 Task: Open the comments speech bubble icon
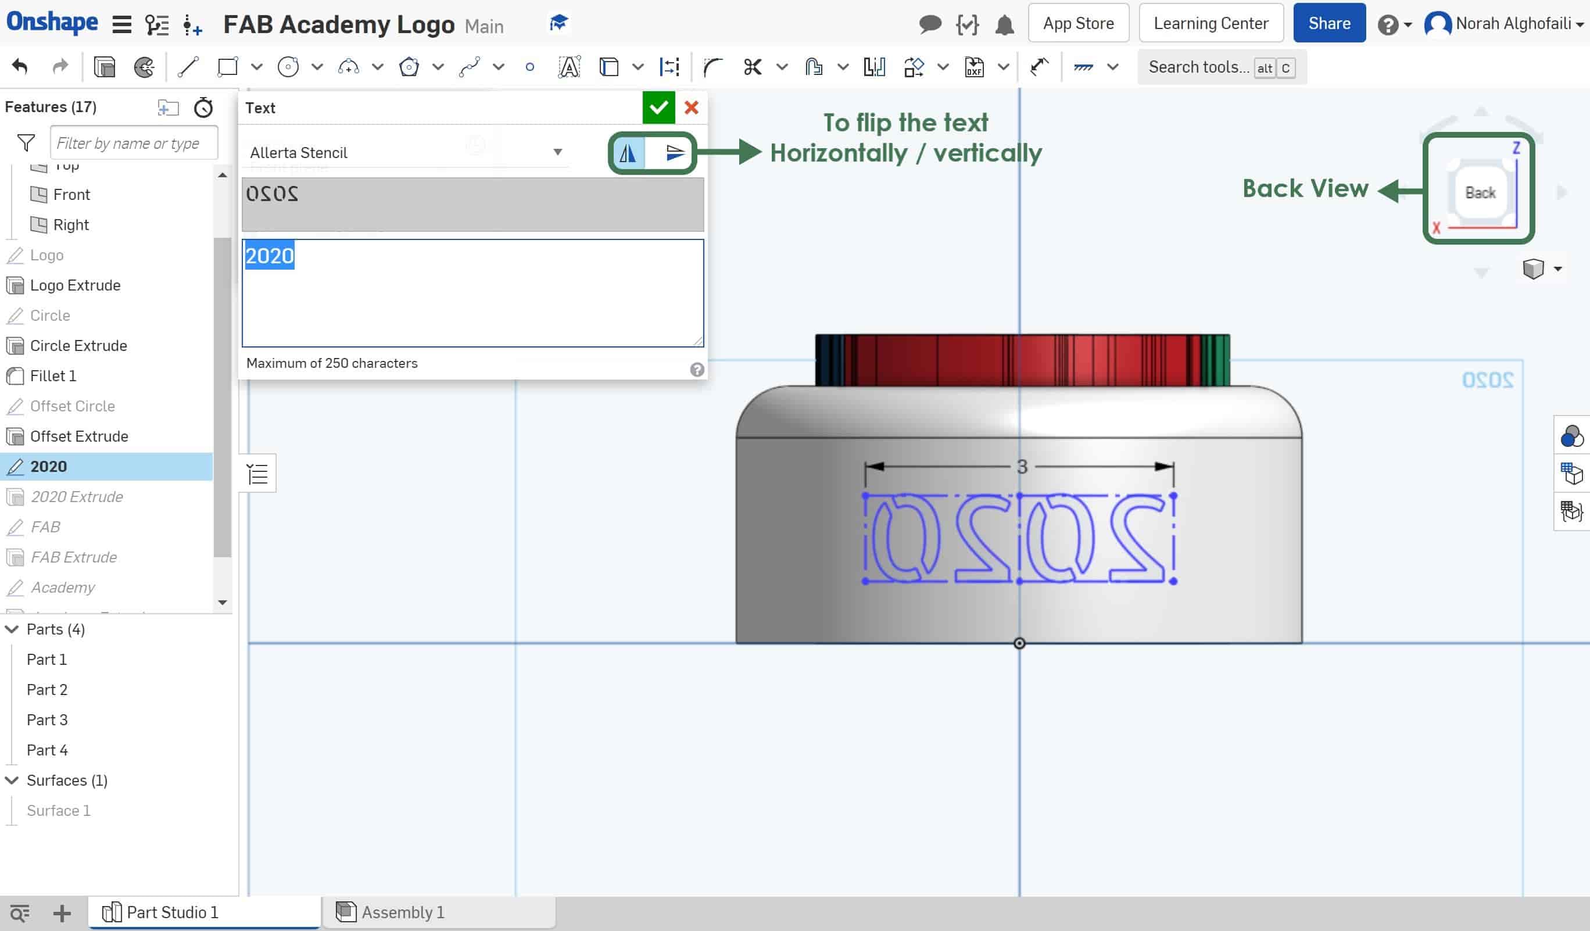point(930,24)
